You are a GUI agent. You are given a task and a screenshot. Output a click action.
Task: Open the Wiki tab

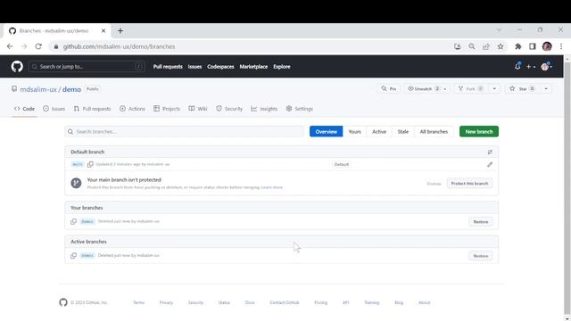click(198, 109)
